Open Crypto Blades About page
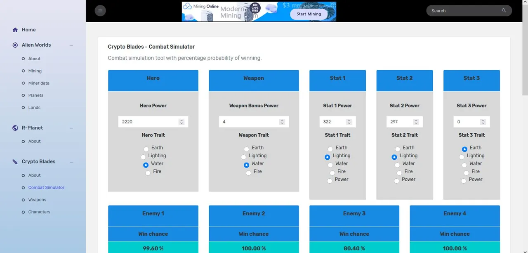The height and width of the screenshot is (253, 528). pos(34,175)
